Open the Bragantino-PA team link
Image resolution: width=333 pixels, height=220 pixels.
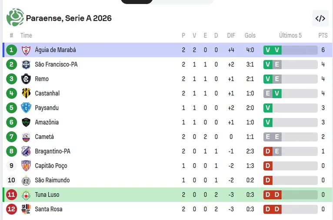click(x=53, y=151)
